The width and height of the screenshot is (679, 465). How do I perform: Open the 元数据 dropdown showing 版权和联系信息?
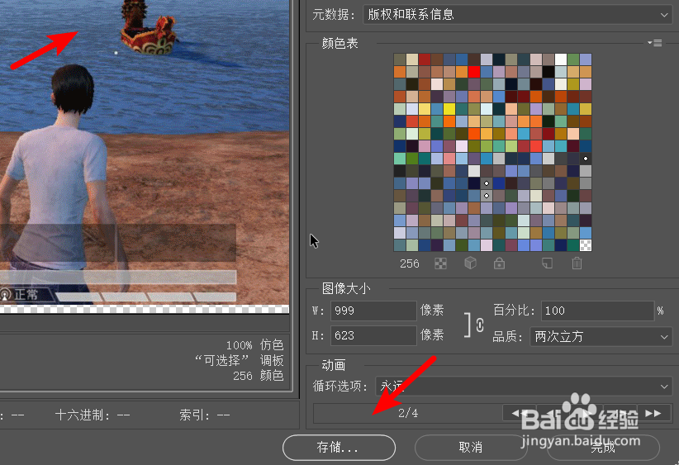[517, 15]
